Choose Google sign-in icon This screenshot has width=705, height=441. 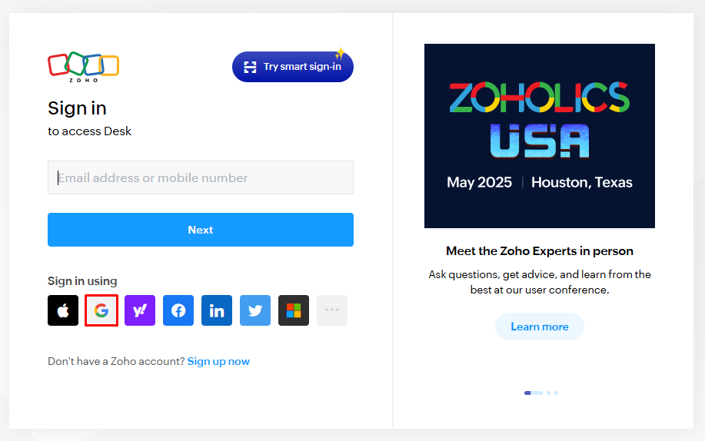point(101,310)
